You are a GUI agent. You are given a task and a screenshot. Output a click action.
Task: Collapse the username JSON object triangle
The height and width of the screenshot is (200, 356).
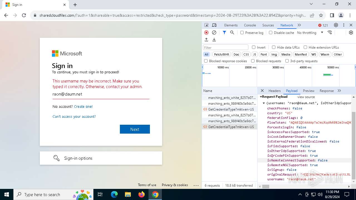click(x=264, y=103)
